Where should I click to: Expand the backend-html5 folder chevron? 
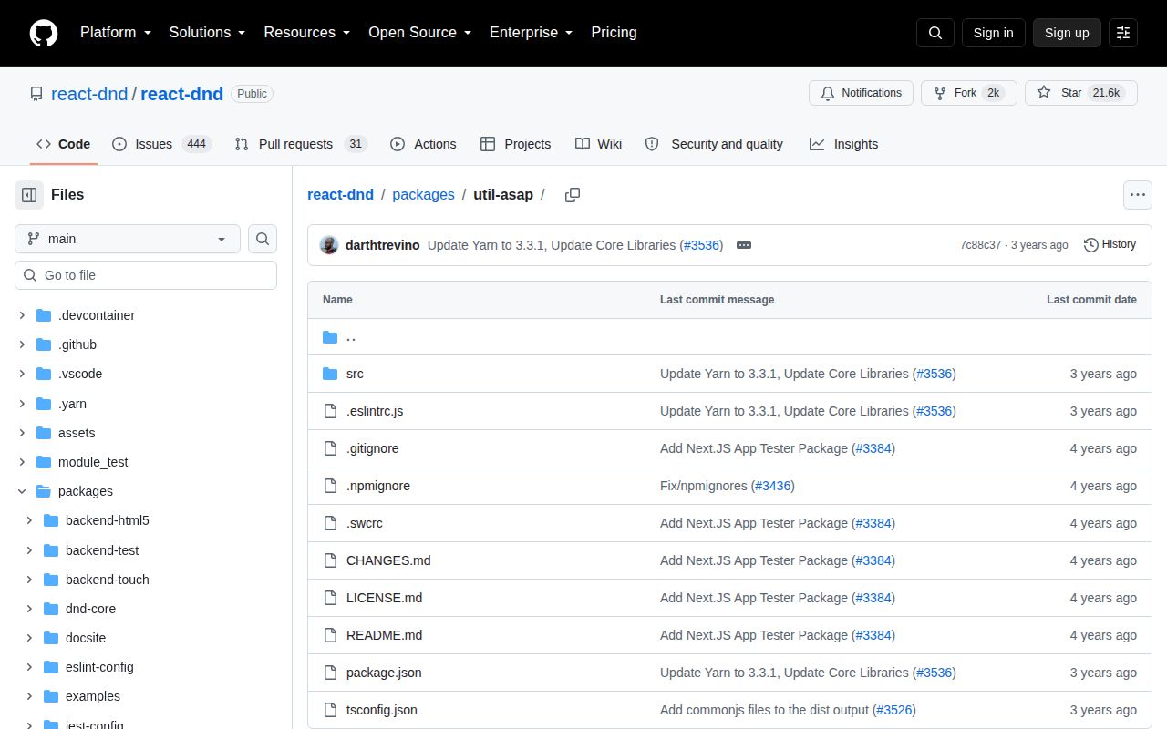29,520
